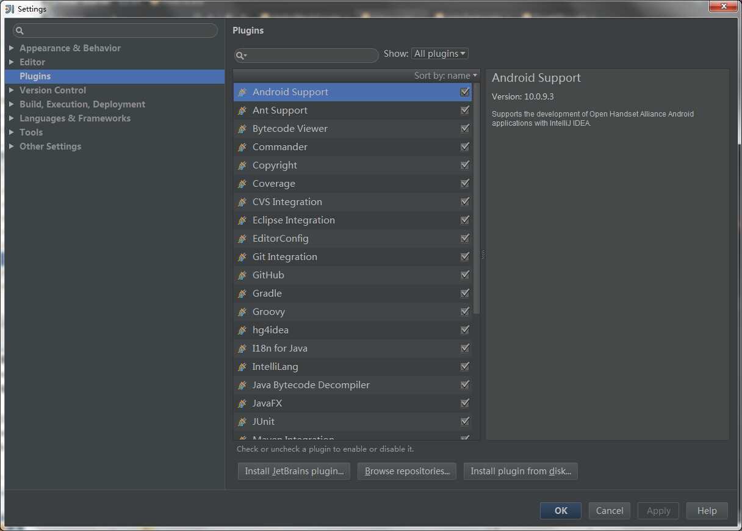Click the Bytecode Viewer plugin icon
The height and width of the screenshot is (531, 742).
(242, 129)
